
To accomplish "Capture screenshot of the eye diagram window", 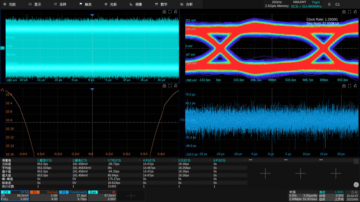I will coord(344,12).
